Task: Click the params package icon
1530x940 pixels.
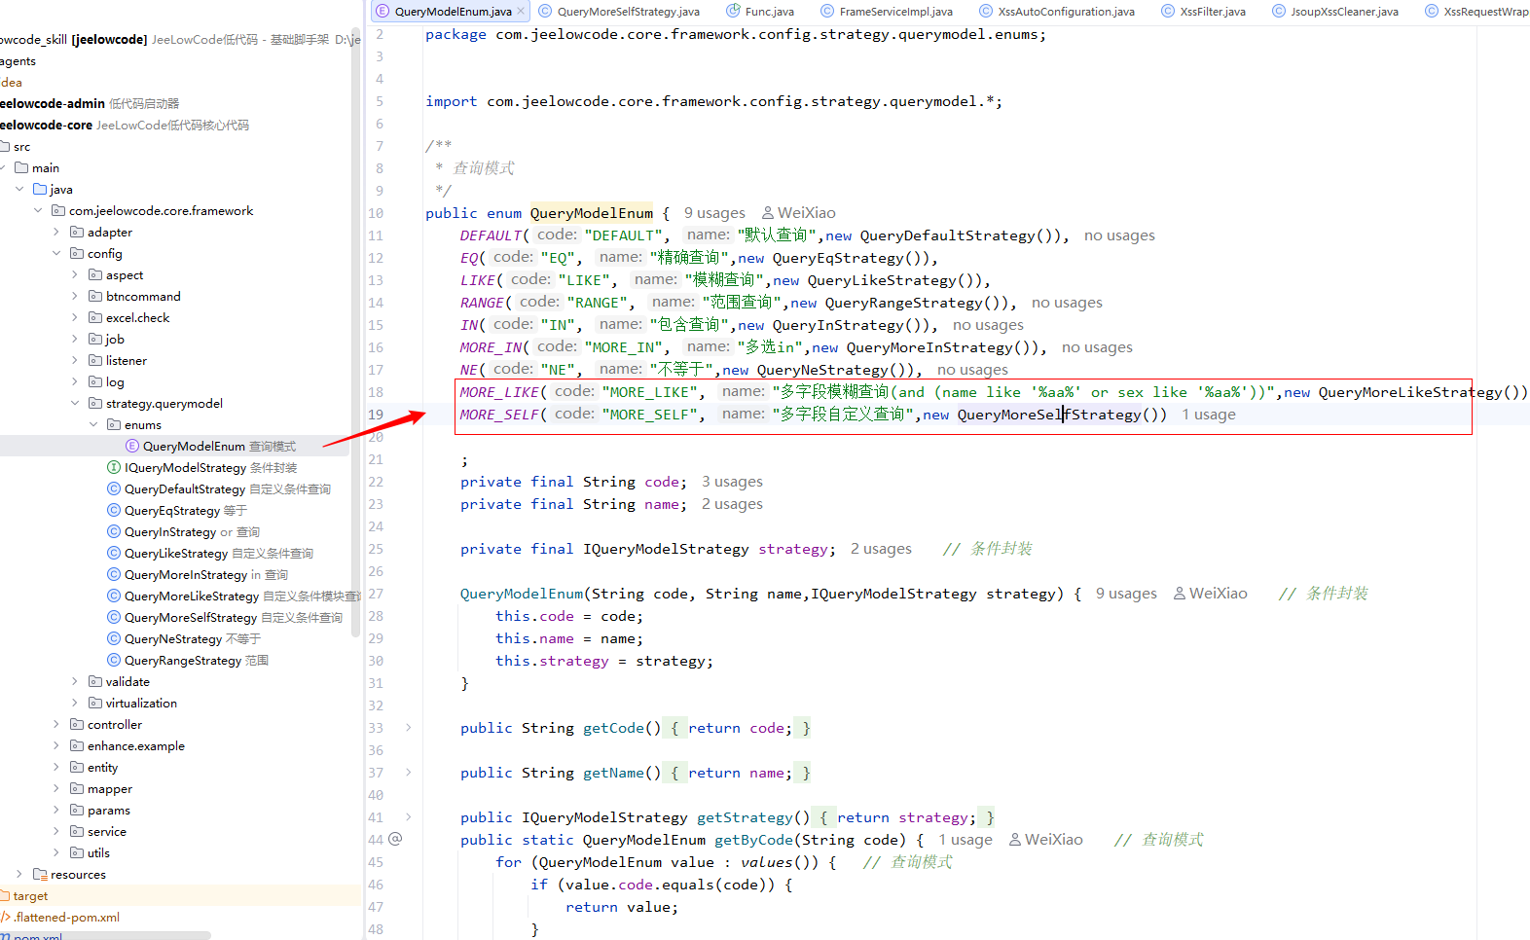Action: 77,810
